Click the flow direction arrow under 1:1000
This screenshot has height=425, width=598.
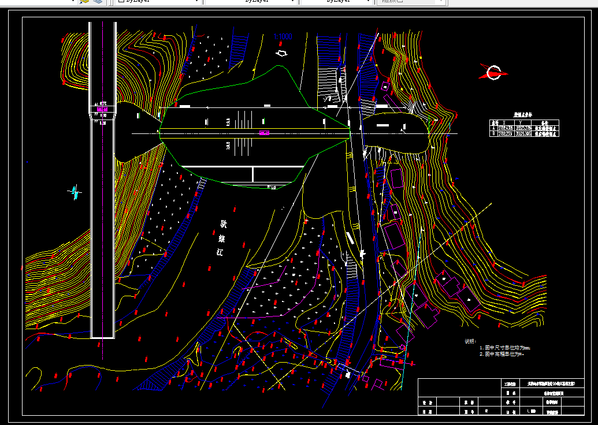[x=281, y=53]
